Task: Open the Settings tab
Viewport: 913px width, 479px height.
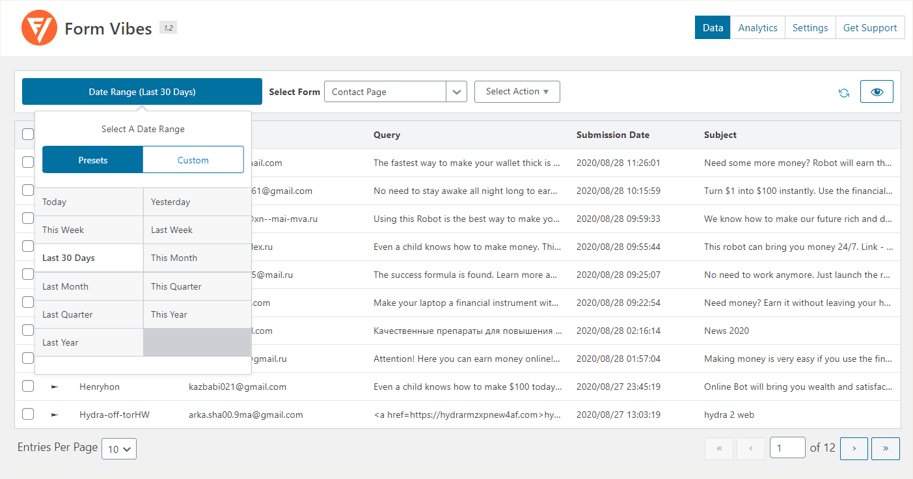Action: coord(810,28)
